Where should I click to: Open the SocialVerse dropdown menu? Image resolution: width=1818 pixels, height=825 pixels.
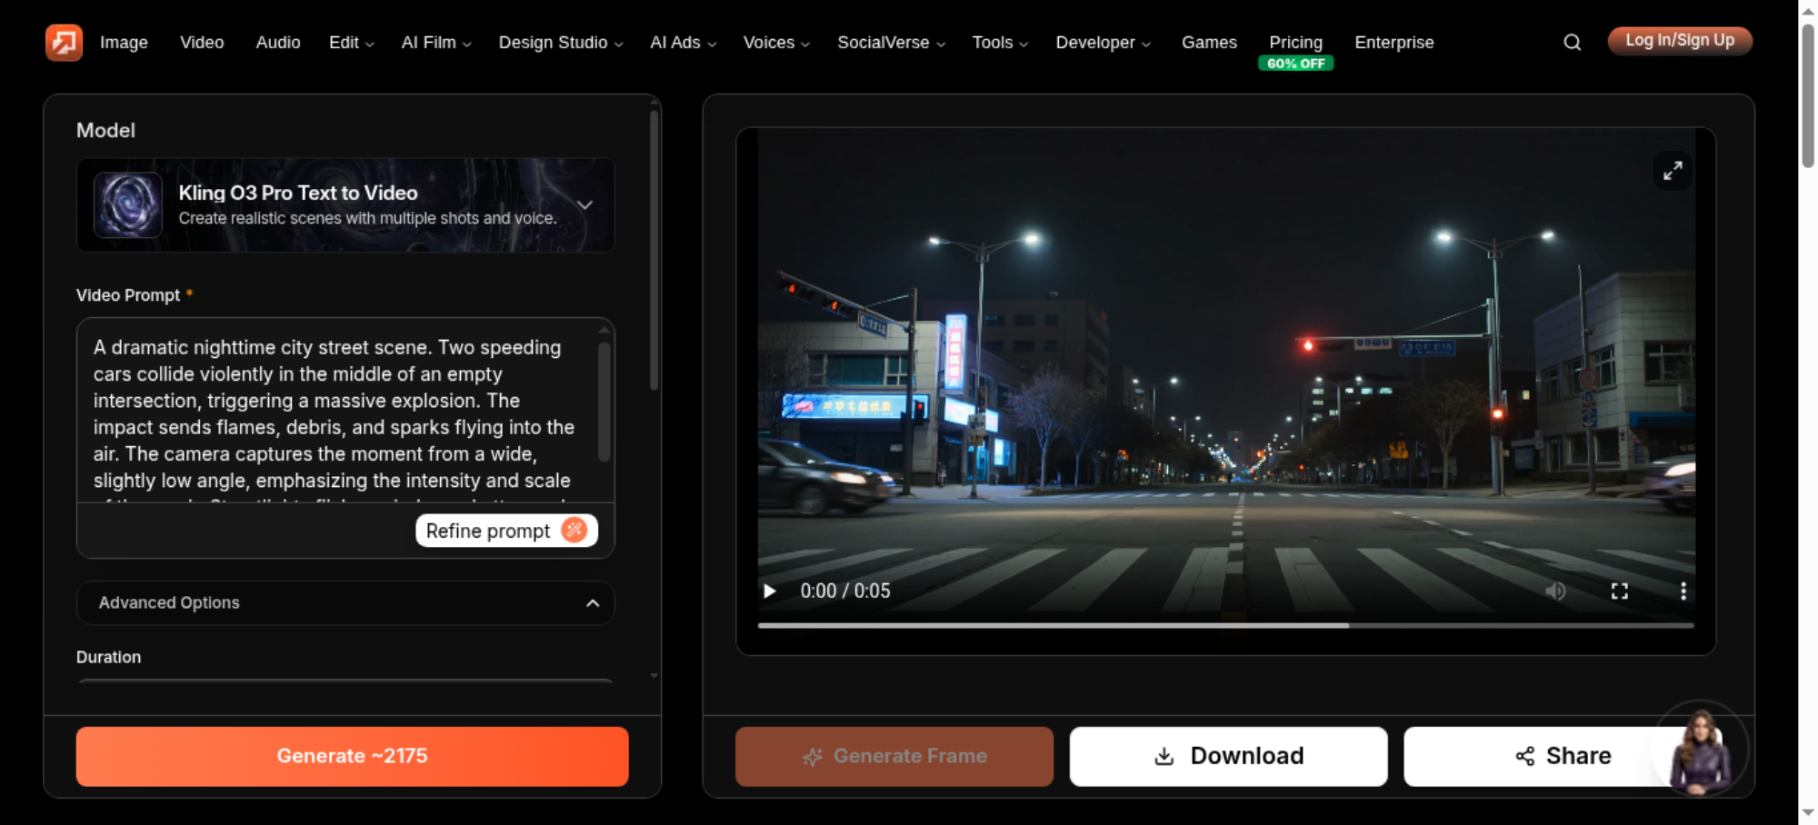tap(891, 43)
